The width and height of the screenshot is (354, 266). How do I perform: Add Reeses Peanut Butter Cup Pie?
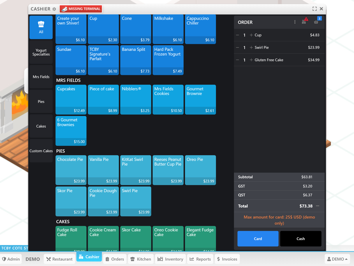[168, 170]
